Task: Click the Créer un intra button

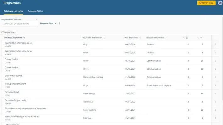Action: coord(206,3)
